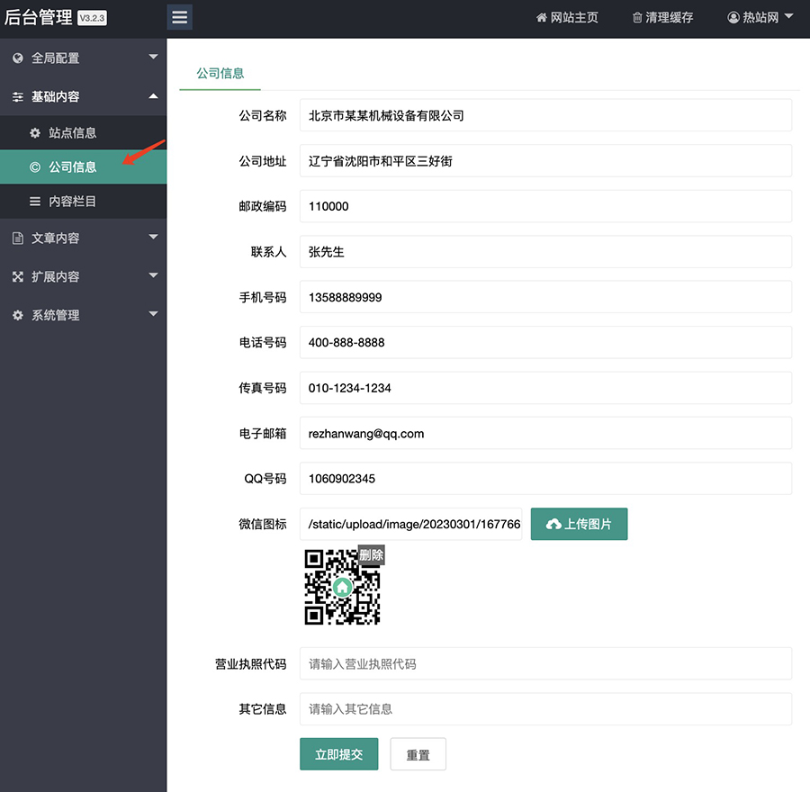Click the gear icon beside 站点信息
810x792 pixels.
(34, 133)
